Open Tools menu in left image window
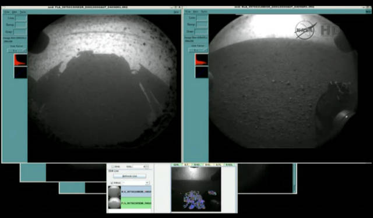Viewport: 373px width, 218px height. coord(23,12)
